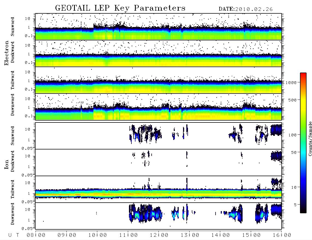Click the "U T" time axis label

pos(14,235)
